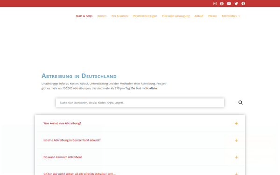
Task: Expand 'Ist eine Abtreibung in Deutschland erlaubt?' plus
Action: [236, 140]
